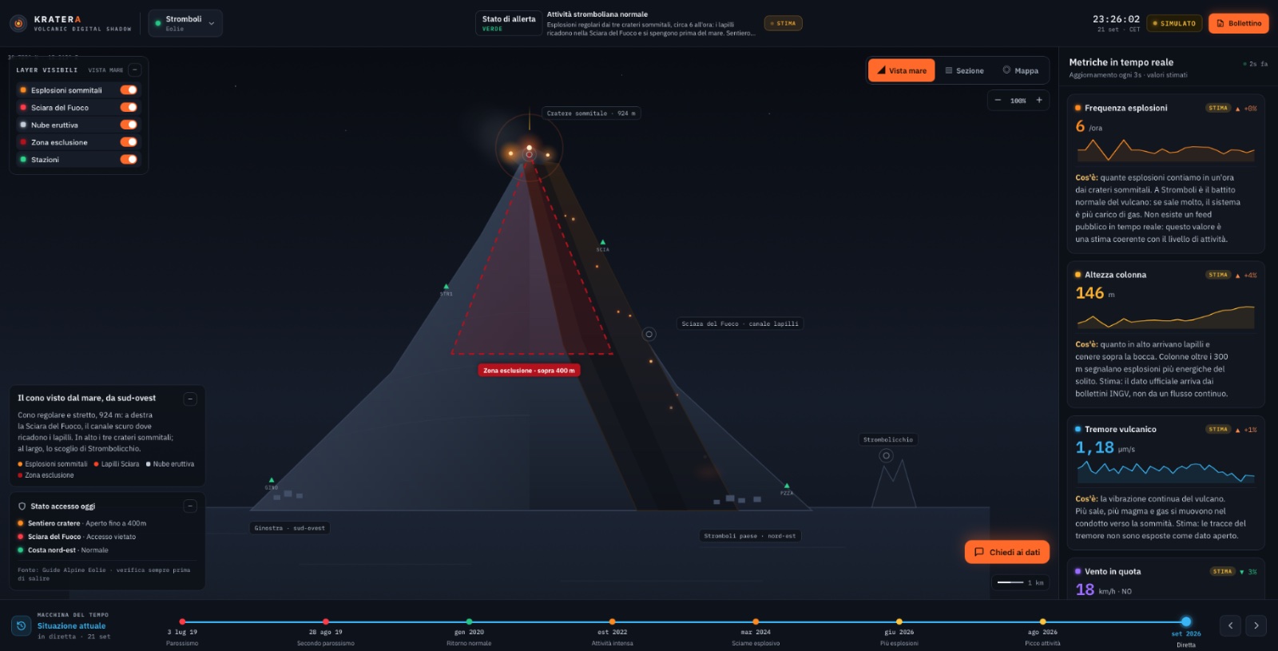The width and height of the screenshot is (1278, 651).
Task: Go to next timeline event arrow
Action: tap(1256, 625)
